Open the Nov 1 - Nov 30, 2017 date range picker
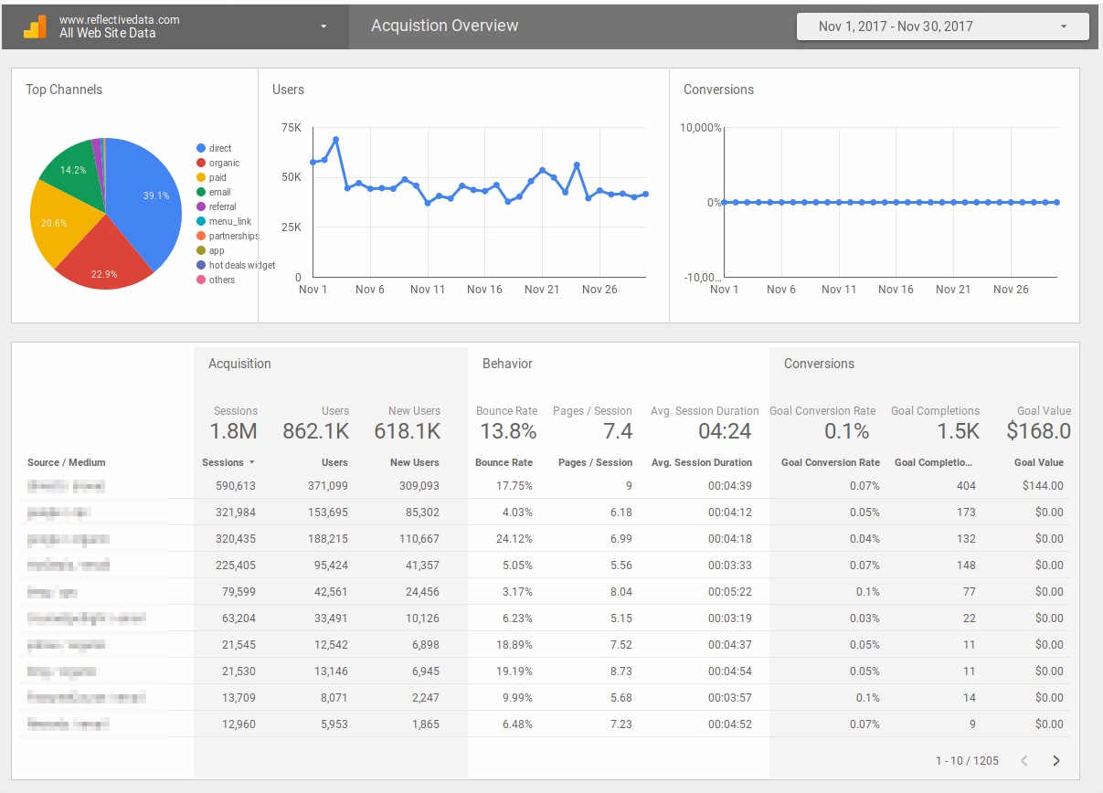Viewport: 1103px width, 793px height. tap(943, 26)
